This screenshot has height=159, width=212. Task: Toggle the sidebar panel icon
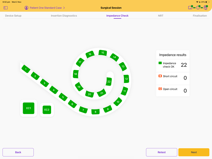(5, 8)
